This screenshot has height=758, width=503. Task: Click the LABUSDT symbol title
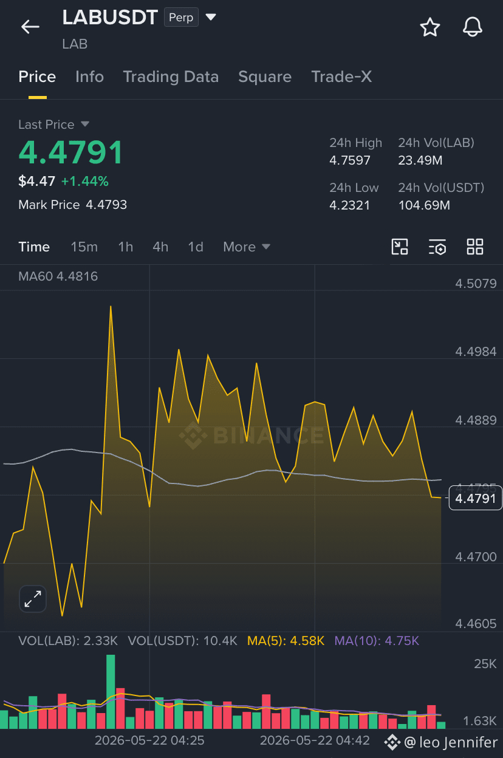(x=110, y=18)
